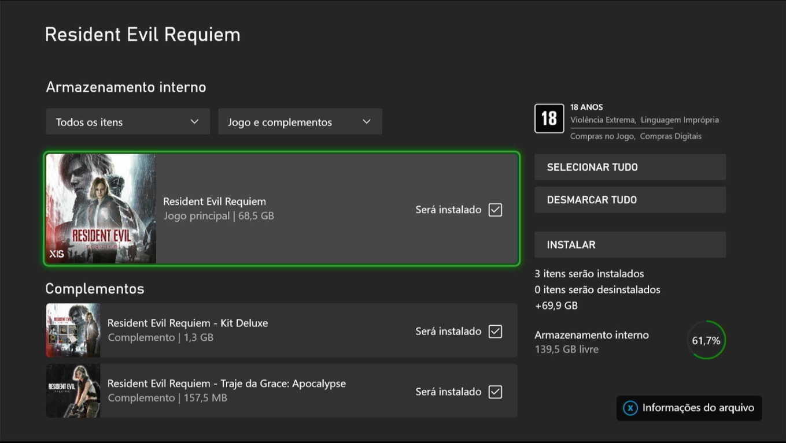Click the INSTALAR button
Viewport: 786px width, 443px height.
click(629, 244)
